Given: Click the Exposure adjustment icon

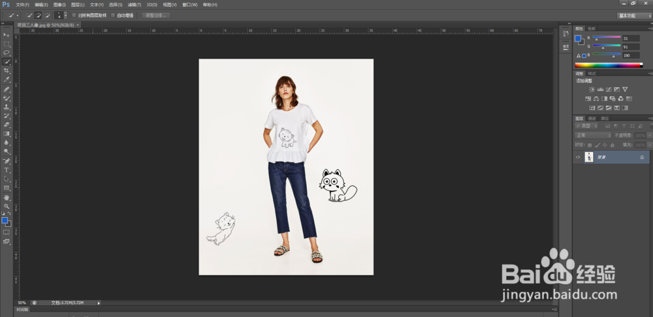Looking at the screenshot, I should pyautogui.click(x=617, y=89).
